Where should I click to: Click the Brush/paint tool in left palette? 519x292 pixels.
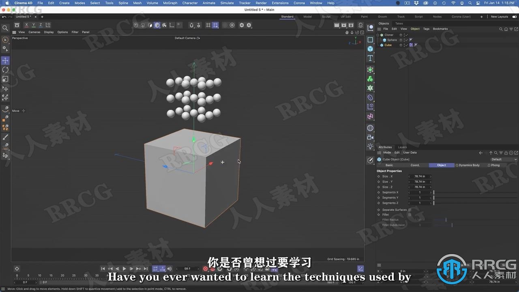coord(5,137)
